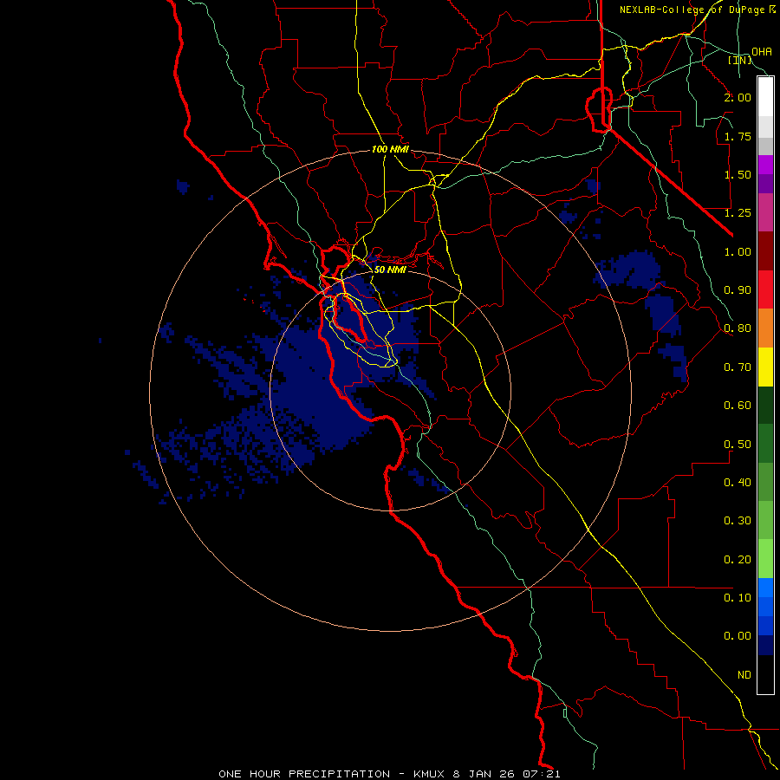Click the 0.00 legend value
This screenshot has width=780, height=780.
(x=738, y=636)
